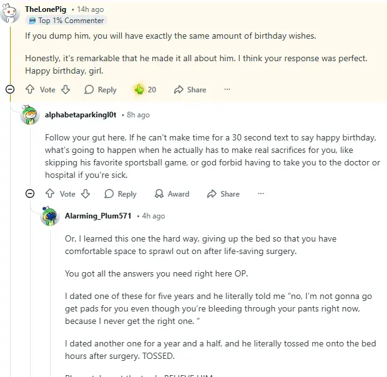Reply to alphabetaparkingl0t's comment

[x=120, y=194]
